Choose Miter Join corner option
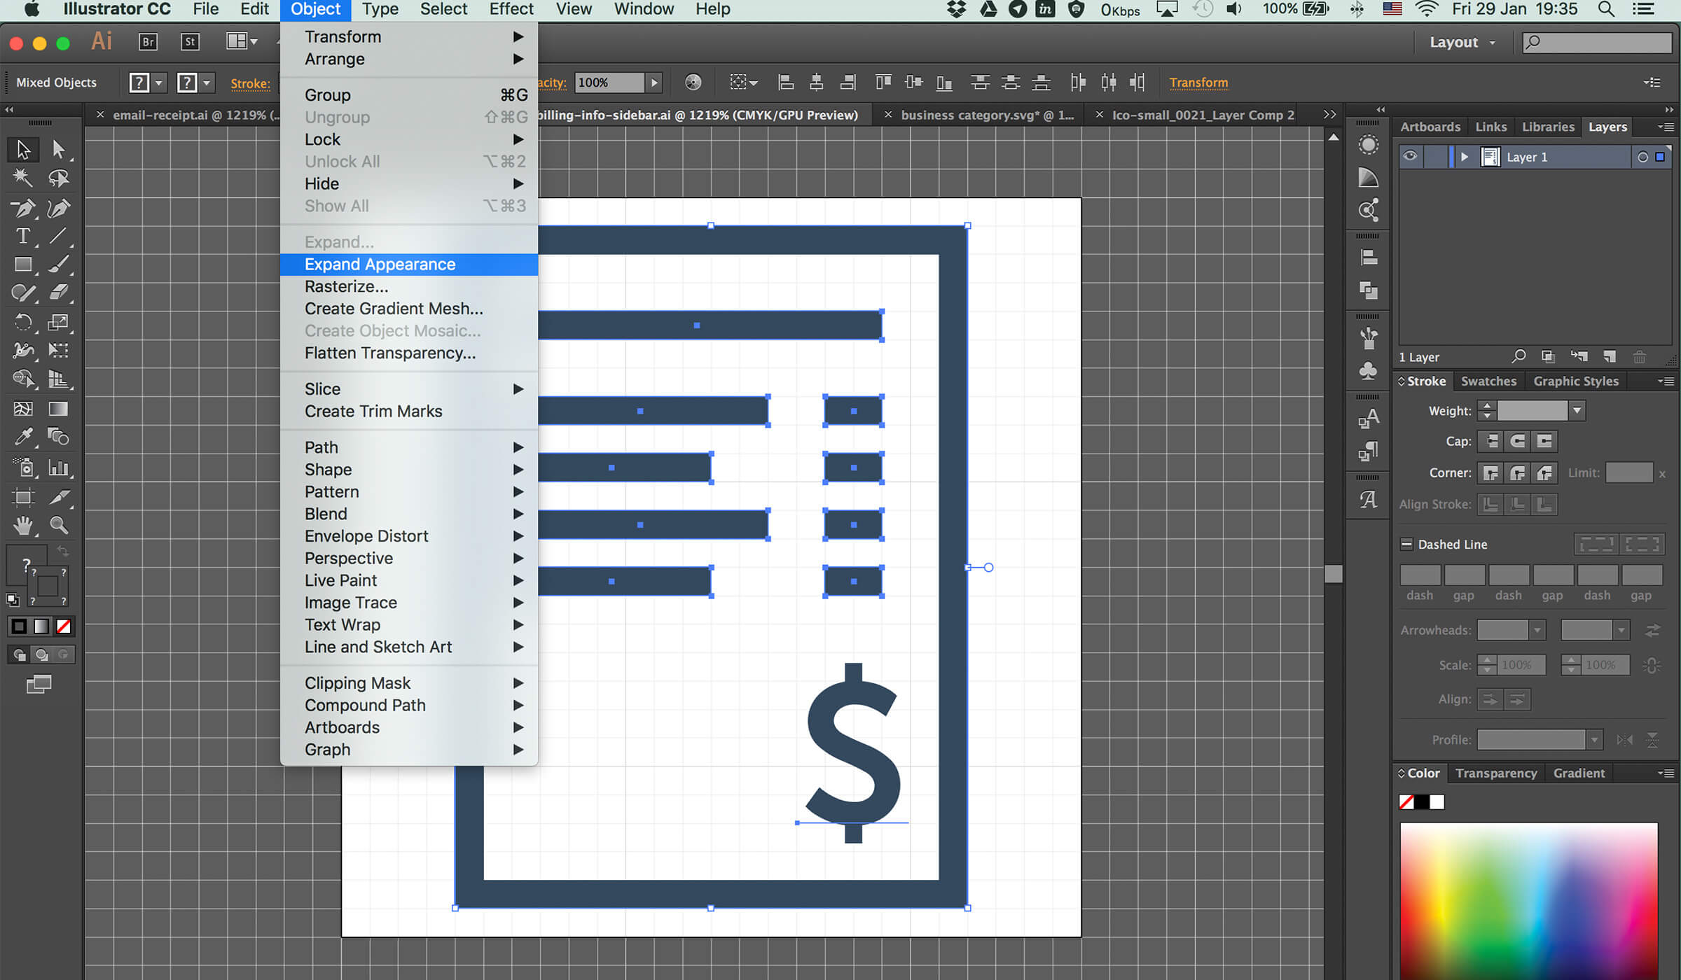This screenshot has width=1681, height=980. pyautogui.click(x=1491, y=473)
